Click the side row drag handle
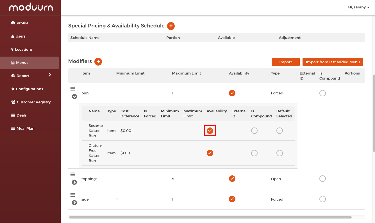Image resolution: width=375 pixels, height=223 pixels. click(72, 195)
